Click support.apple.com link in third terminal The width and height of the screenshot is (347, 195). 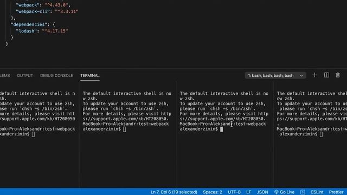[223, 119]
